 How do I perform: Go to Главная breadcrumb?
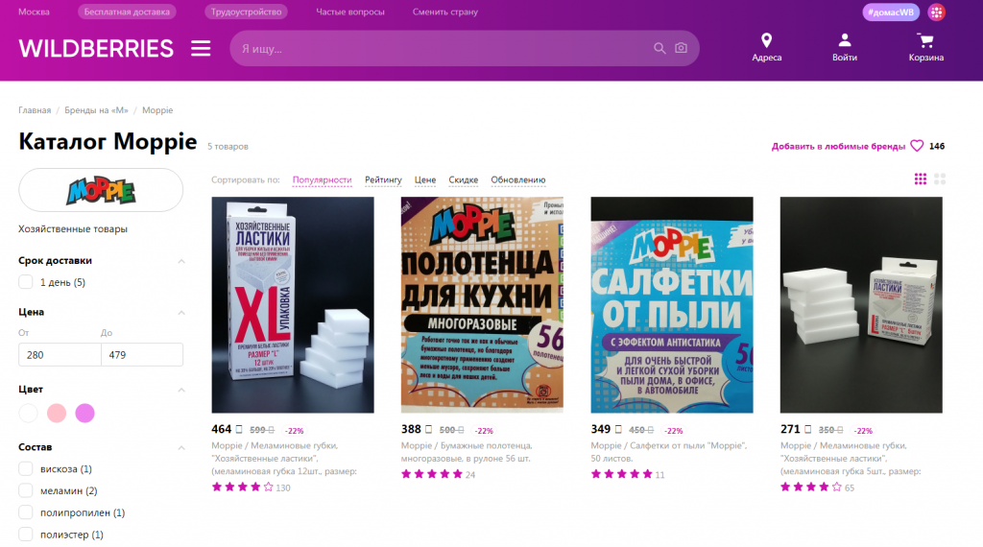[x=35, y=110]
